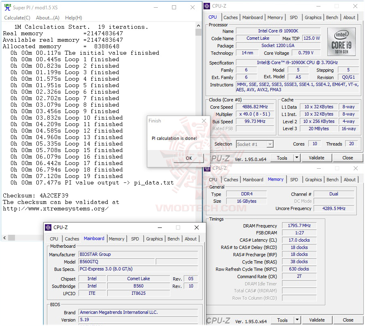Maximize the Super PI window
This screenshot has width=365, height=326.
[x=174, y=7]
